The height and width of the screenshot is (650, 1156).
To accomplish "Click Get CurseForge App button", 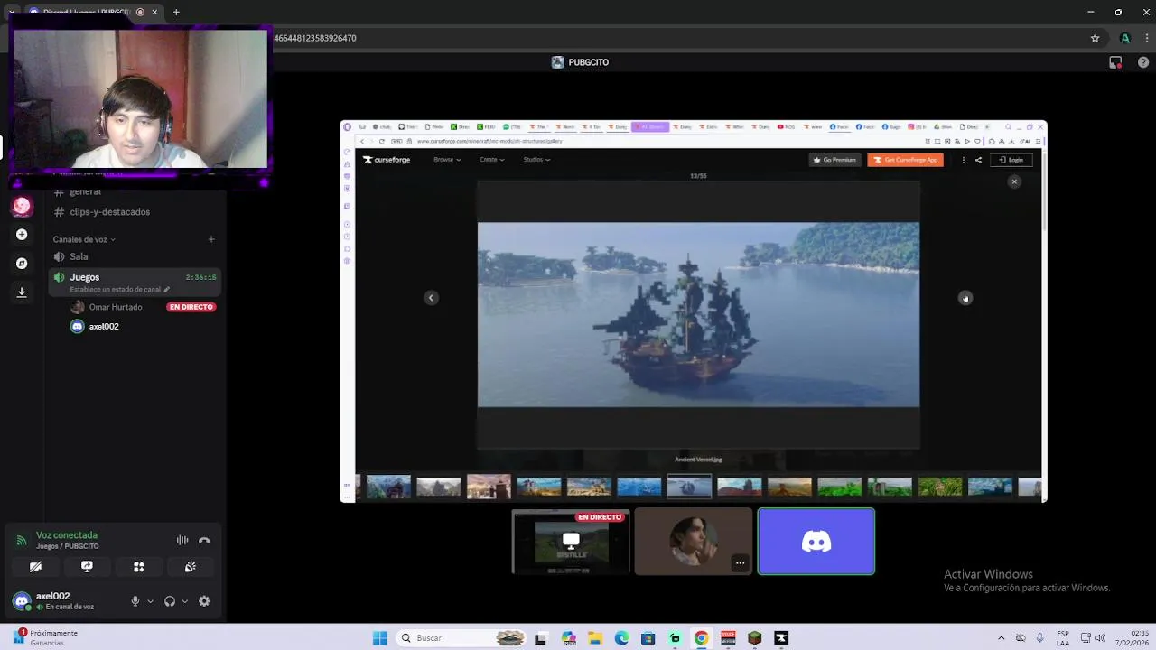I will click(906, 160).
